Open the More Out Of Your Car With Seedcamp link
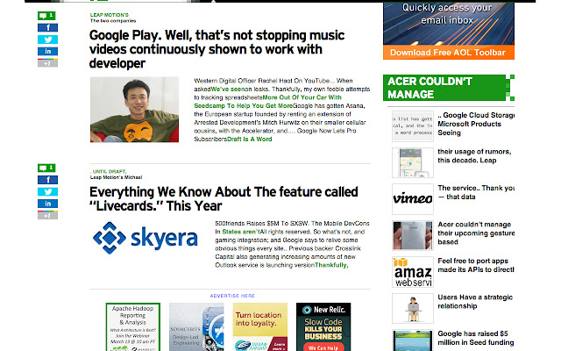 point(267,102)
